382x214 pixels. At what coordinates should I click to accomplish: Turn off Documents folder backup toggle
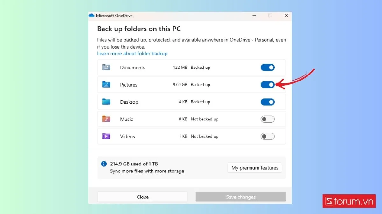coord(267,68)
